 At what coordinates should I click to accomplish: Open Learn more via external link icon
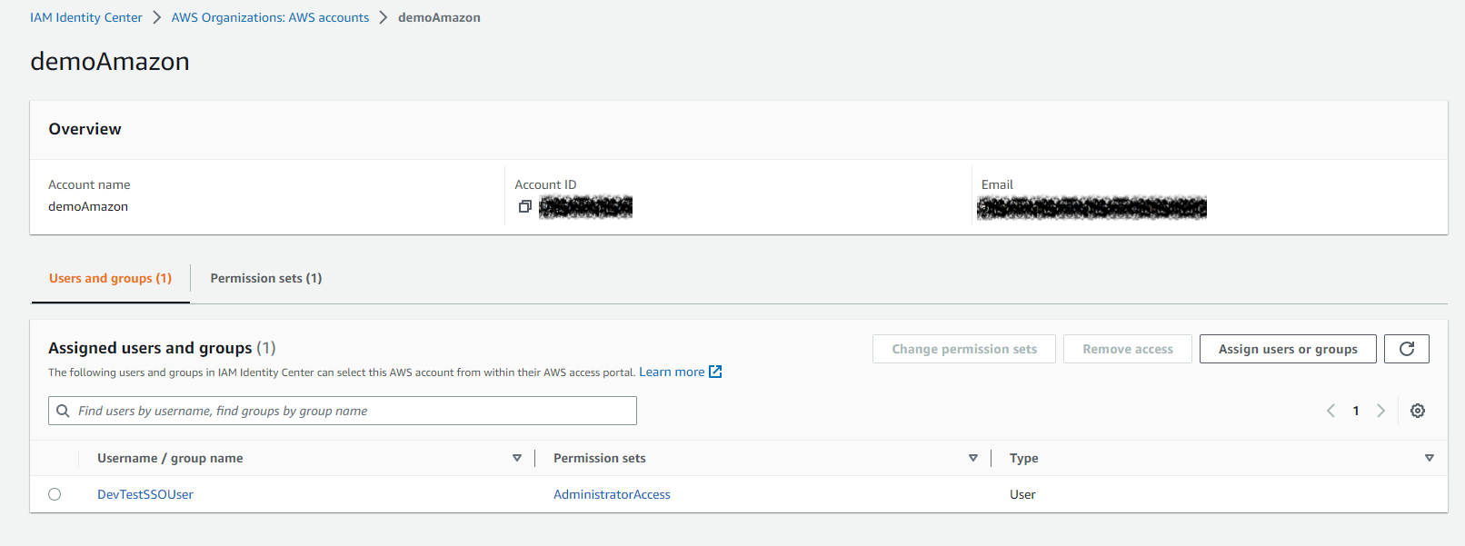point(715,371)
